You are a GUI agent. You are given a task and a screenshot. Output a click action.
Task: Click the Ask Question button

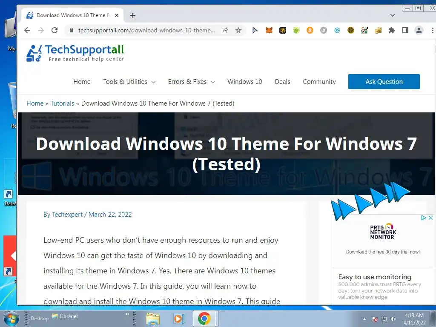(384, 81)
